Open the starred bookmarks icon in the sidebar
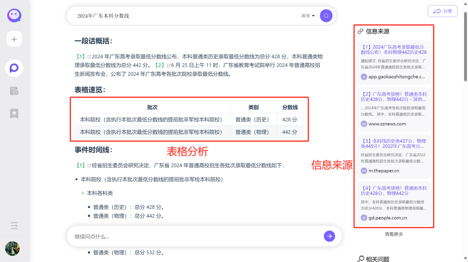Viewport: 468px width, 262px height. click(14, 113)
